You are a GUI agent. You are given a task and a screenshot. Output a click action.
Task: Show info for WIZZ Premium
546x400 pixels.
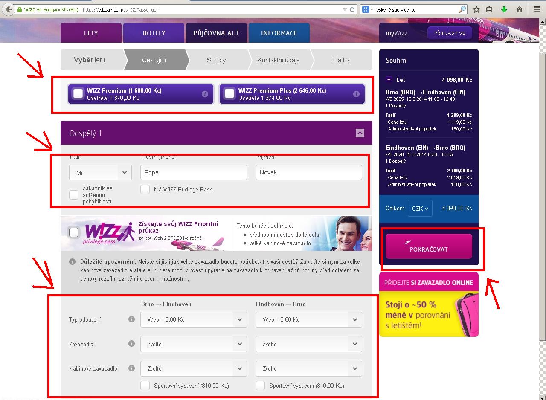(x=205, y=94)
